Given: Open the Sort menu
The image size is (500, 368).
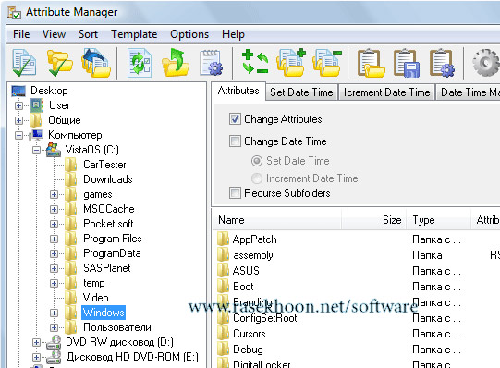Looking at the screenshot, I should [88, 34].
